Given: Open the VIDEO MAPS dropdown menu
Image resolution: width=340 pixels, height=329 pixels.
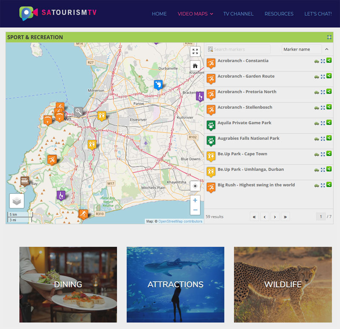Looking at the screenshot, I should [x=195, y=14].
